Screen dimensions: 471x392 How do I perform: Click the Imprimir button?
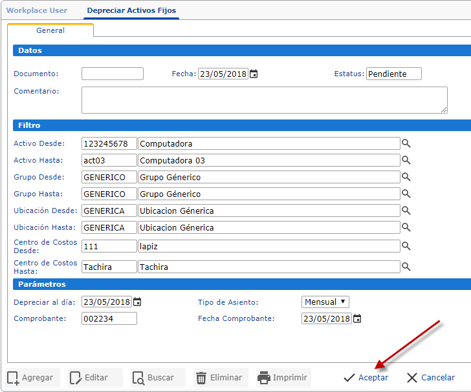pos(283,378)
